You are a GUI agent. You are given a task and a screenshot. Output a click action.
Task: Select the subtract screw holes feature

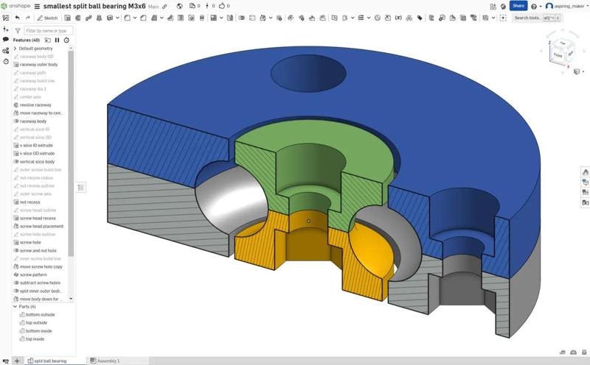(40, 283)
